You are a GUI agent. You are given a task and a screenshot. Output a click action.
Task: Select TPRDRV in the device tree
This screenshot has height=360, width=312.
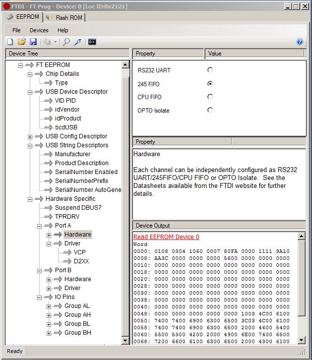(x=67, y=217)
